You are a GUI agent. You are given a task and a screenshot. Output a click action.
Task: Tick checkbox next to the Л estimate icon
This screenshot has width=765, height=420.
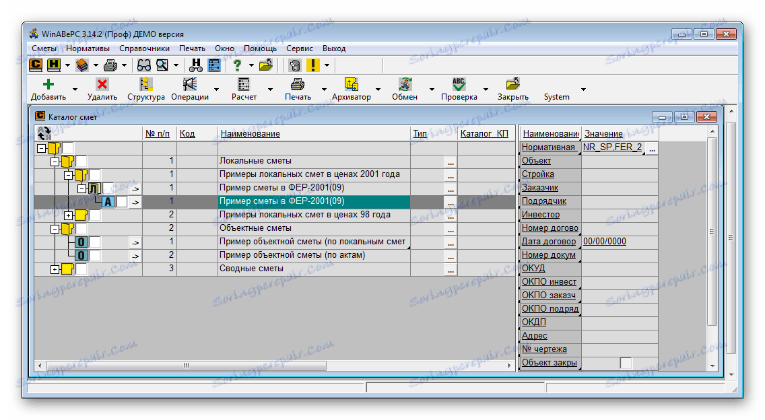point(108,188)
